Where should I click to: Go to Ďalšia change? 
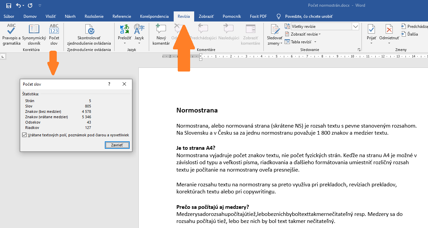click(x=410, y=34)
